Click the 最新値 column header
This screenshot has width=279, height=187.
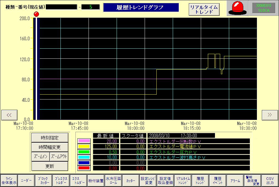106,136
